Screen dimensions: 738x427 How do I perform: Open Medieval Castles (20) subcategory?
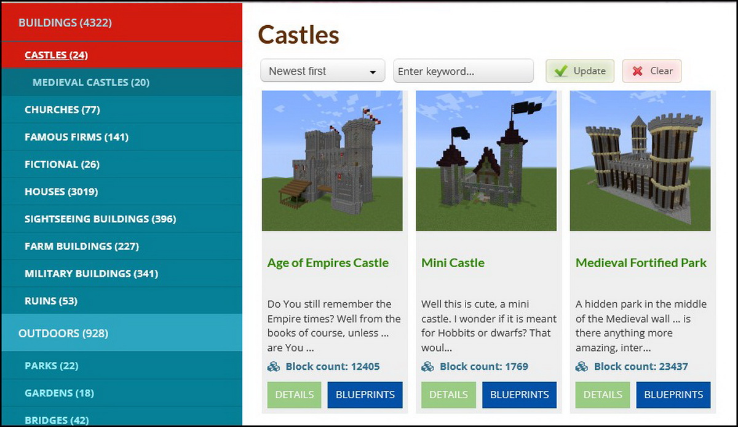click(x=122, y=82)
